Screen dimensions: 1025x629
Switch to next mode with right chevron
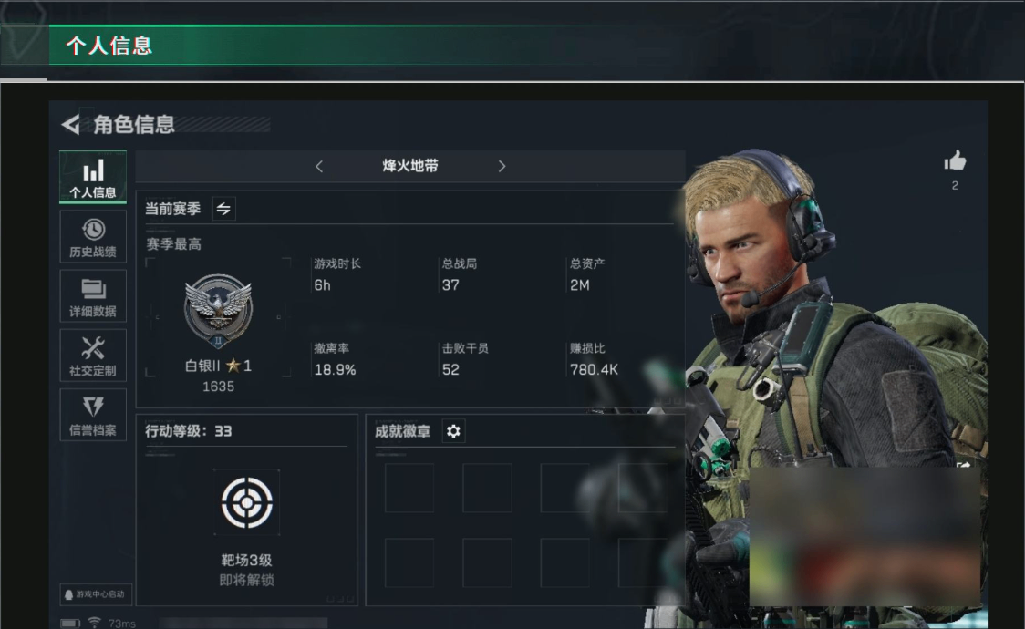pos(502,167)
